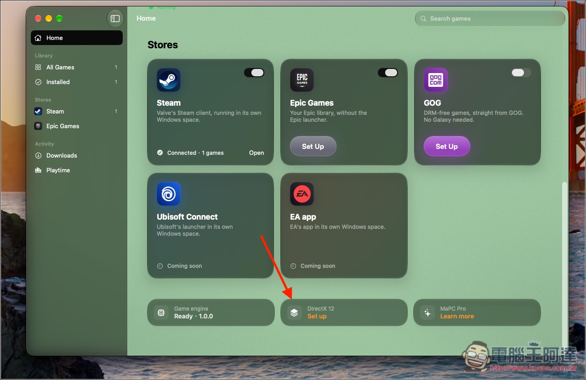
Task: Click the Steam logo on store card
Action: (169, 80)
